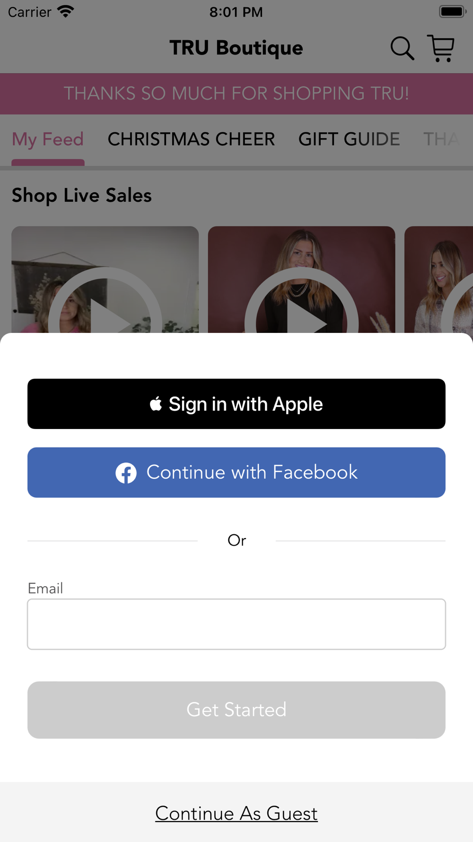Switch to the My Feed tab
The image size is (473, 842).
coord(48,139)
